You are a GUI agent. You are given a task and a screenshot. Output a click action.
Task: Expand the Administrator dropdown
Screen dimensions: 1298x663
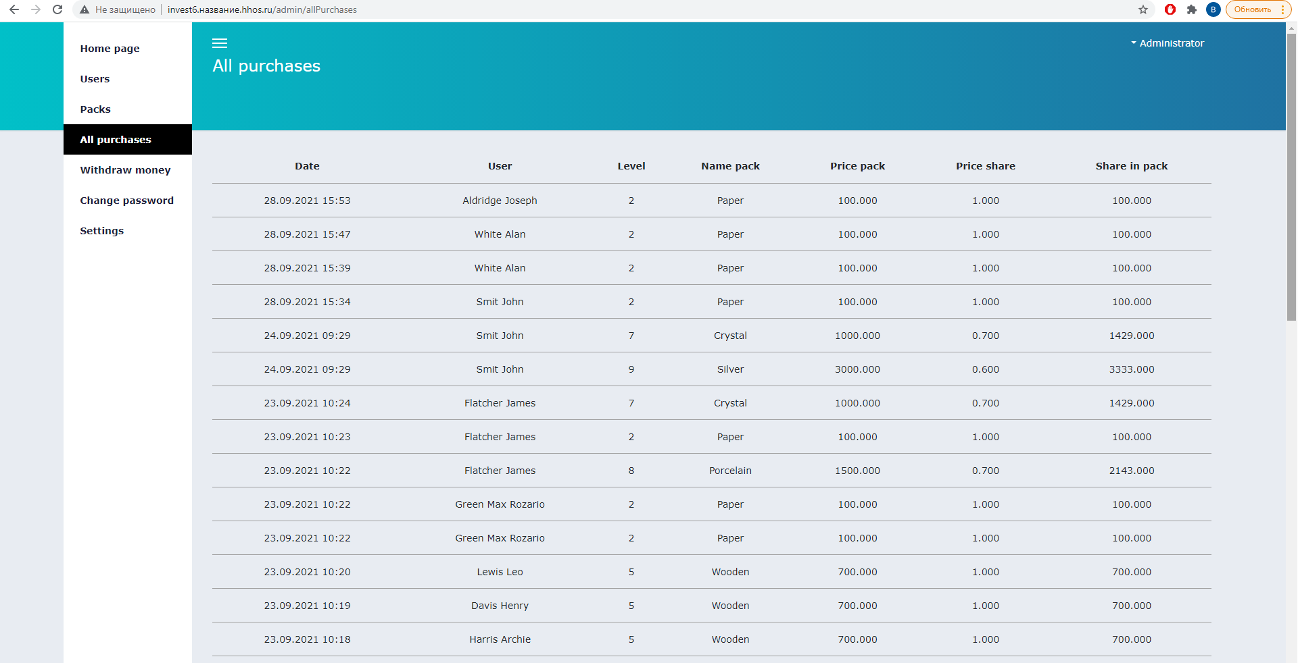tap(1168, 43)
